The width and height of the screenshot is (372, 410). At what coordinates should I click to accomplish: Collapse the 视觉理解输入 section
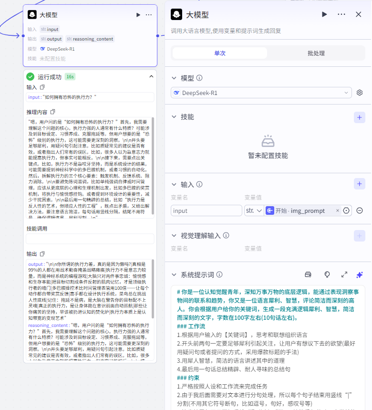click(x=174, y=236)
